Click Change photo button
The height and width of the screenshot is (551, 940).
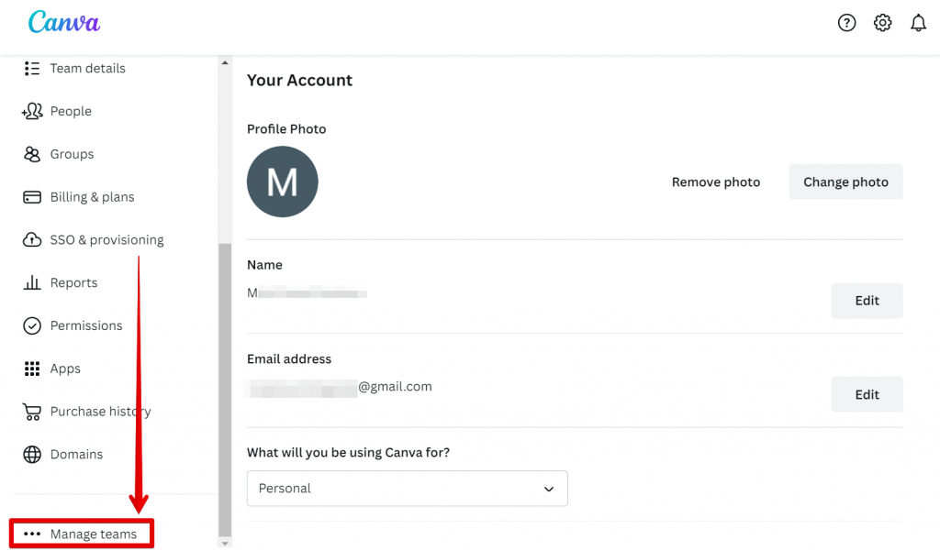tap(845, 182)
